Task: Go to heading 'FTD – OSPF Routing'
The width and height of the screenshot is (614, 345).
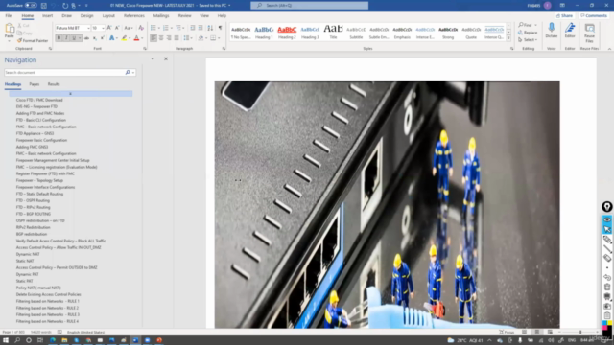Action: 33,200
